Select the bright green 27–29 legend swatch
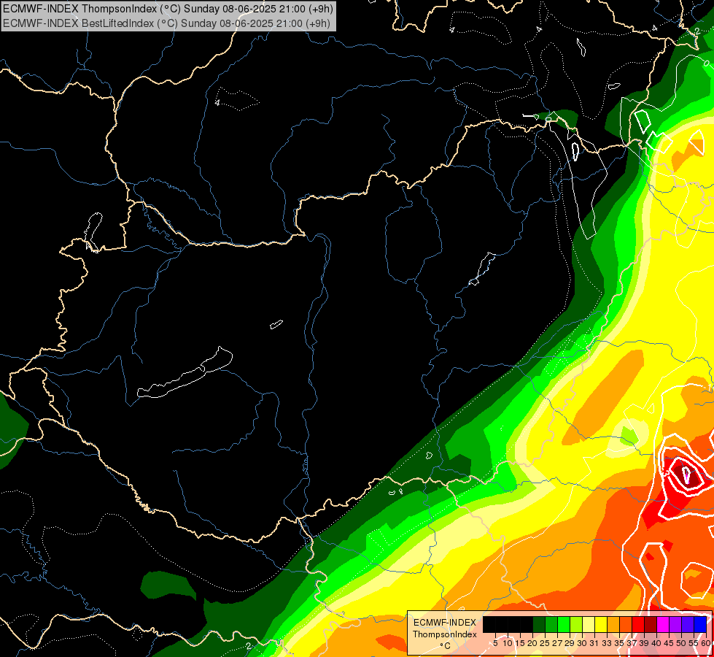714x657 pixels. click(564, 624)
